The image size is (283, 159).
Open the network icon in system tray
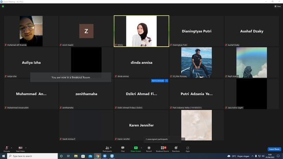tap(260, 156)
